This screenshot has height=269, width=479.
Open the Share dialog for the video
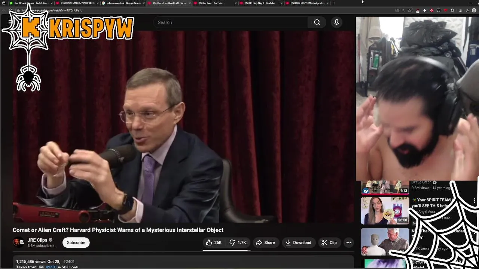[x=265, y=242]
